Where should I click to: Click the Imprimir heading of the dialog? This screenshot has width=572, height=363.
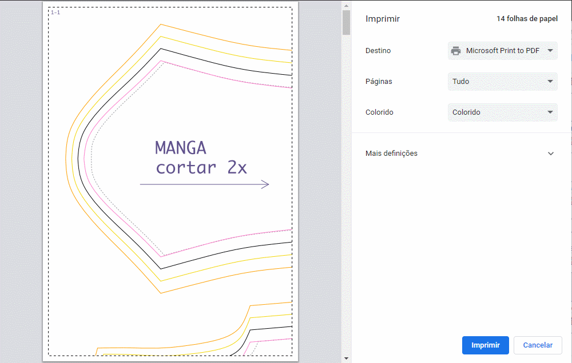click(382, 19)
